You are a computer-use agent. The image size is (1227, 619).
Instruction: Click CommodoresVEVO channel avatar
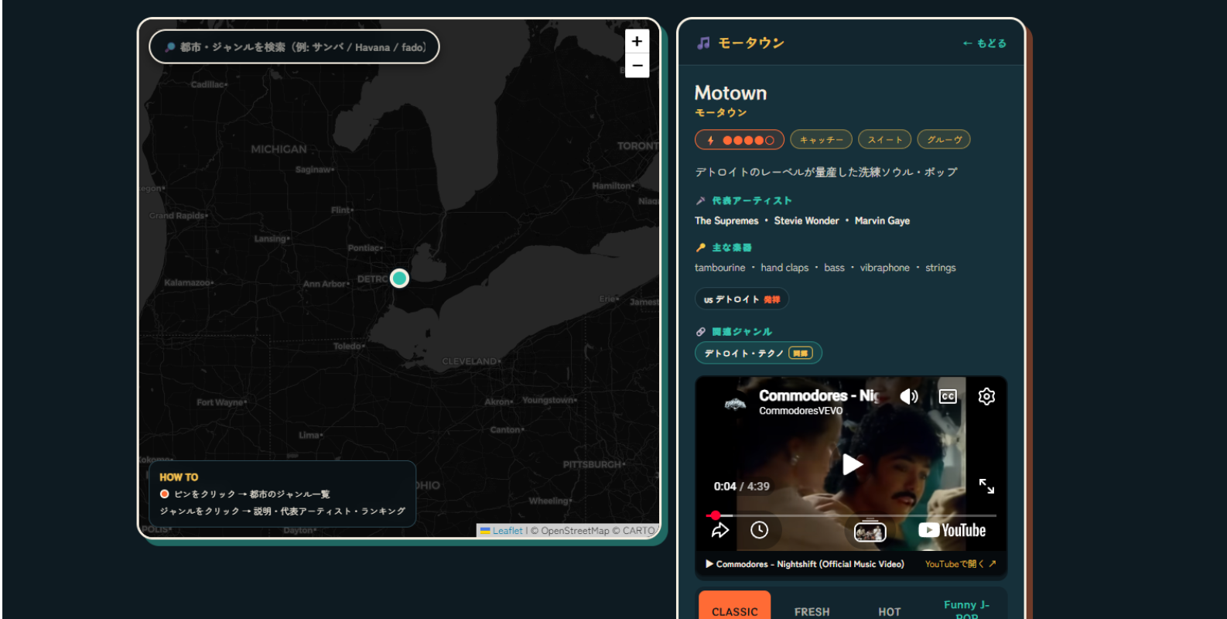pos(734,402)
